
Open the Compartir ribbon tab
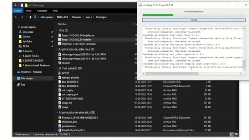pyautogui.click(x=42, y=10)
